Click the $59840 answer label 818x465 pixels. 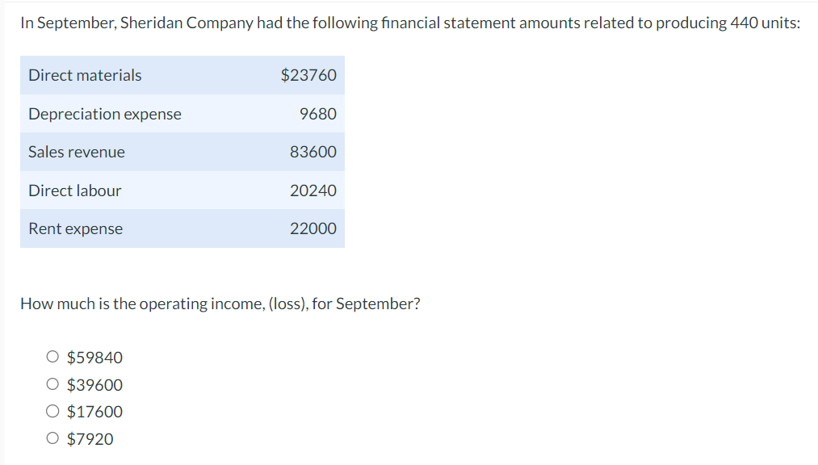pyautogui.click(x=94, y=357)
